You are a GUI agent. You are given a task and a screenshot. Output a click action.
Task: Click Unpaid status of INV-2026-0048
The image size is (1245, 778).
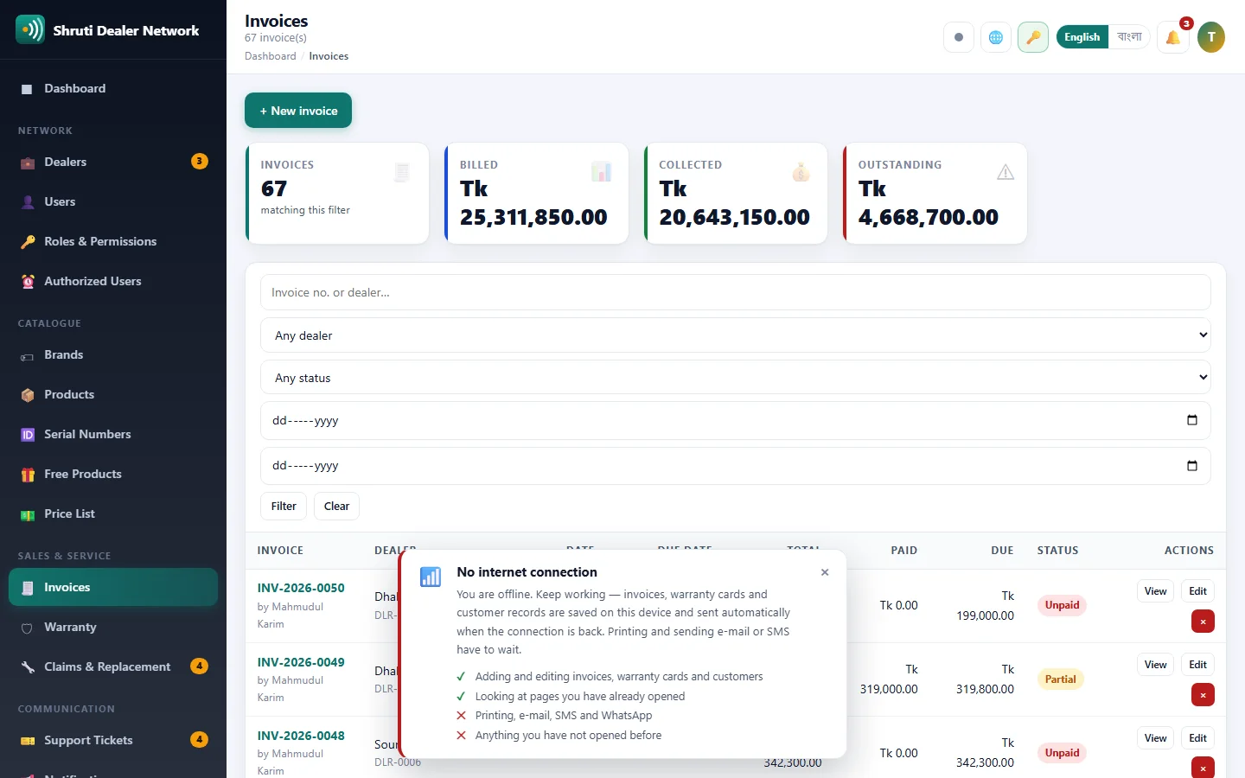[1062, 753]
